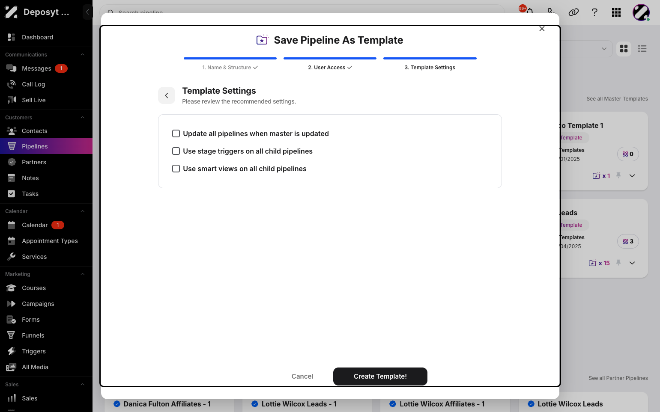Go to step 2 User Access
This screenshot has width=660, height=412.
pos(330,68)
